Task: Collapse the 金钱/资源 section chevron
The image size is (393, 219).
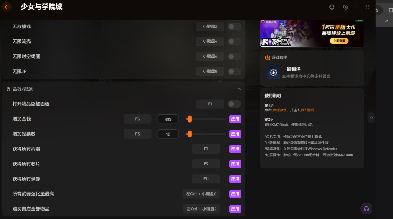Action: click(239, 89)
